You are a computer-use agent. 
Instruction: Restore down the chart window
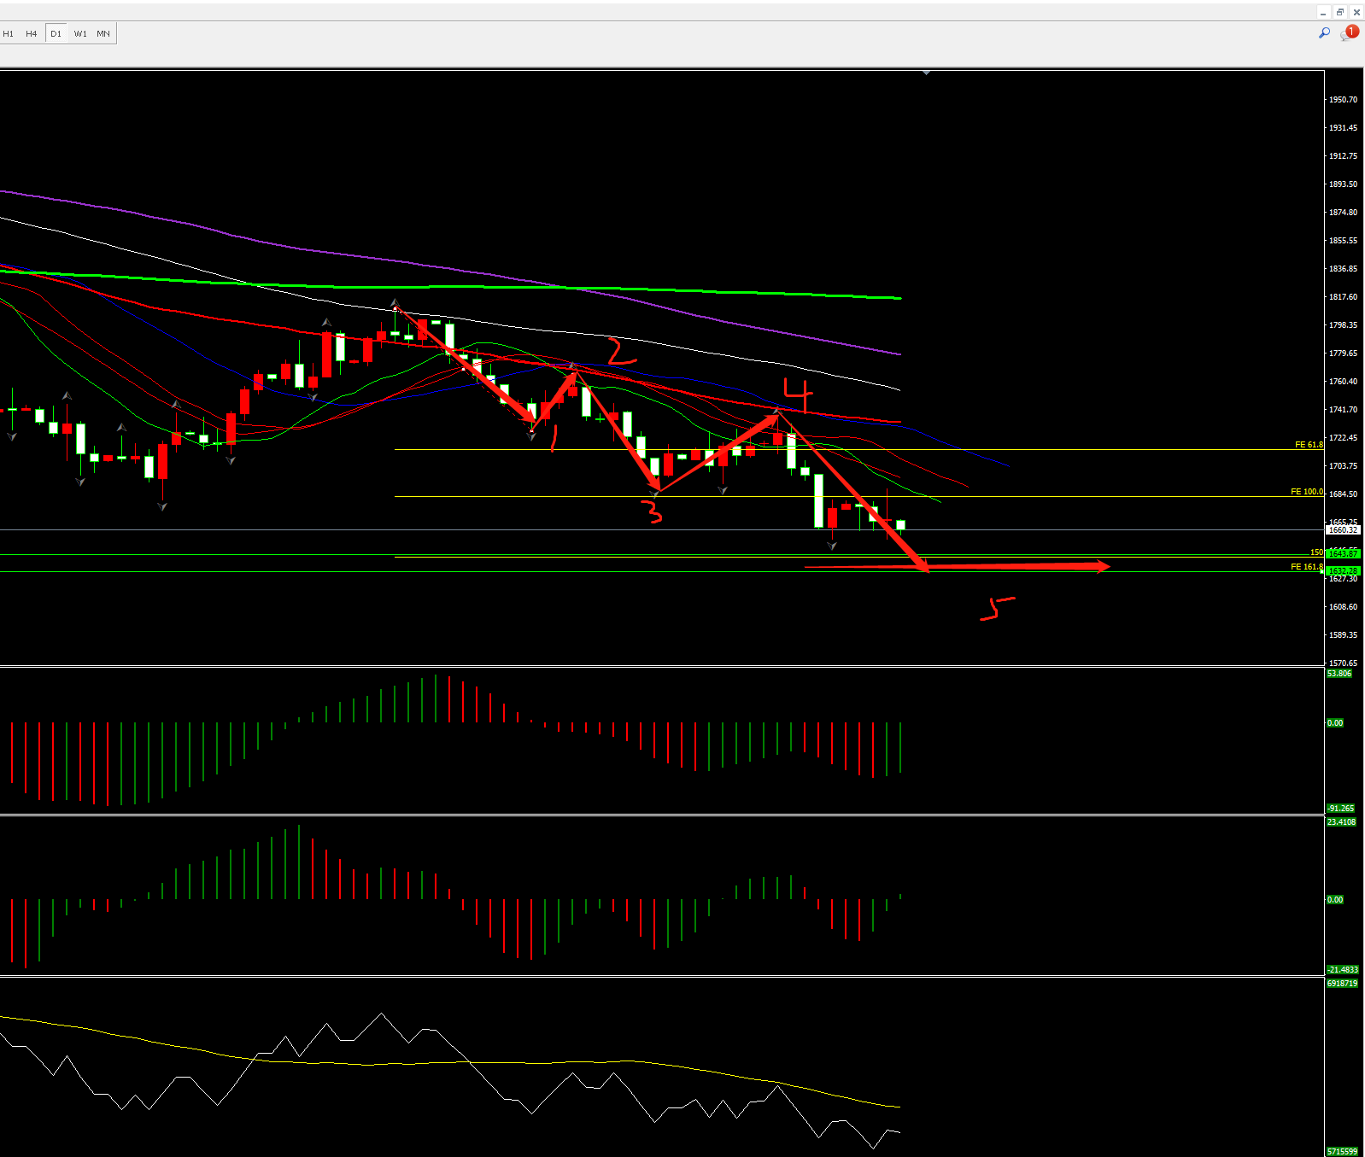1340,12
